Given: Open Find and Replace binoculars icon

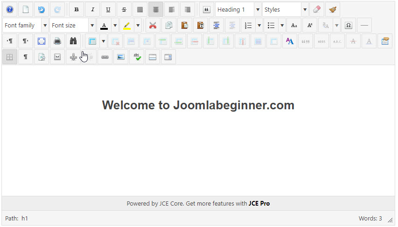Looking at the screenshot, I should point(73,41).
